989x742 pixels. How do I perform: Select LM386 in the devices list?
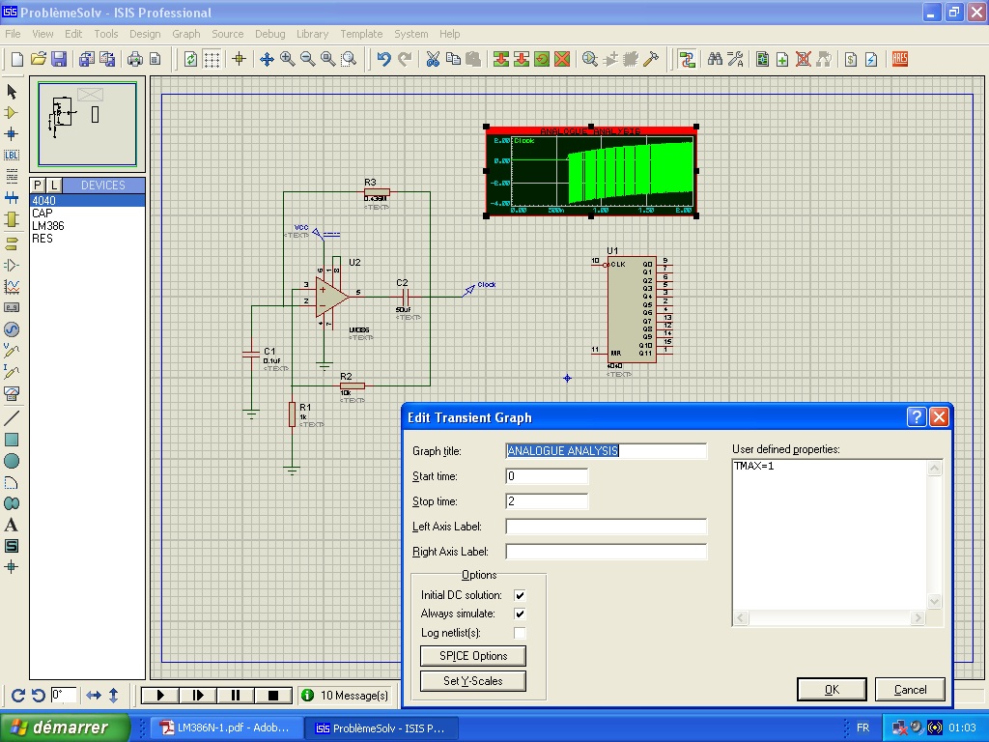(x=47, y=226)
